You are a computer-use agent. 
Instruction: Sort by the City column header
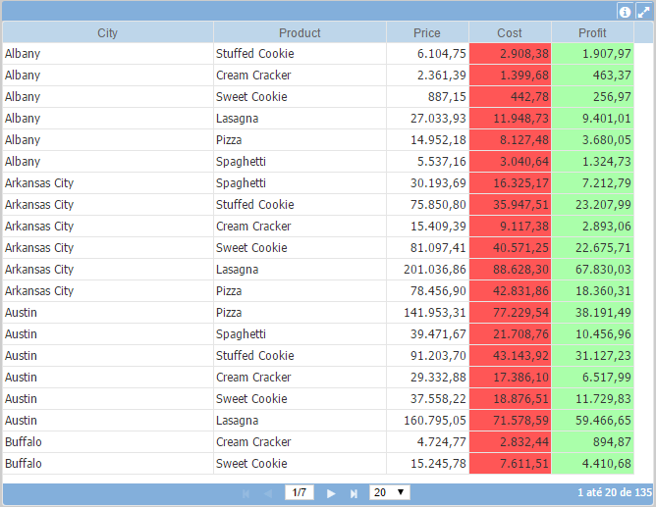(108, 33)
